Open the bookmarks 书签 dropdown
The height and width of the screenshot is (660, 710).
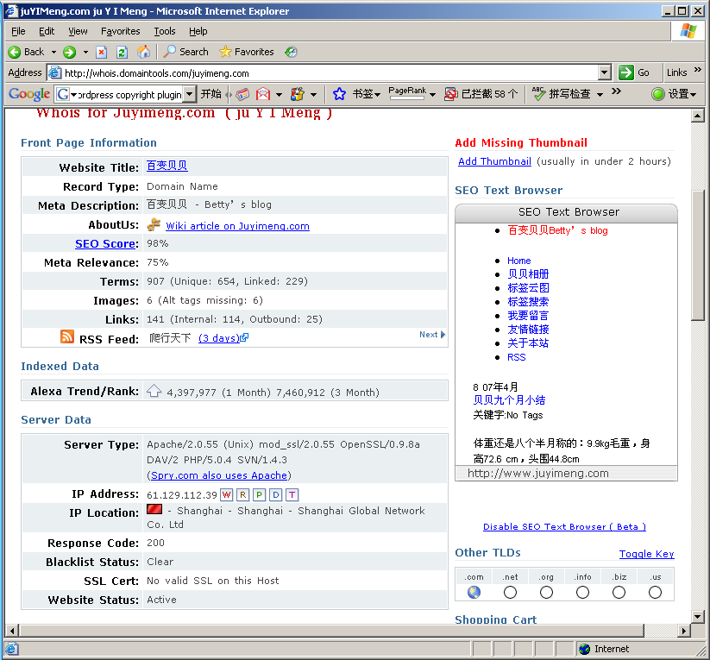click(377, 95)
